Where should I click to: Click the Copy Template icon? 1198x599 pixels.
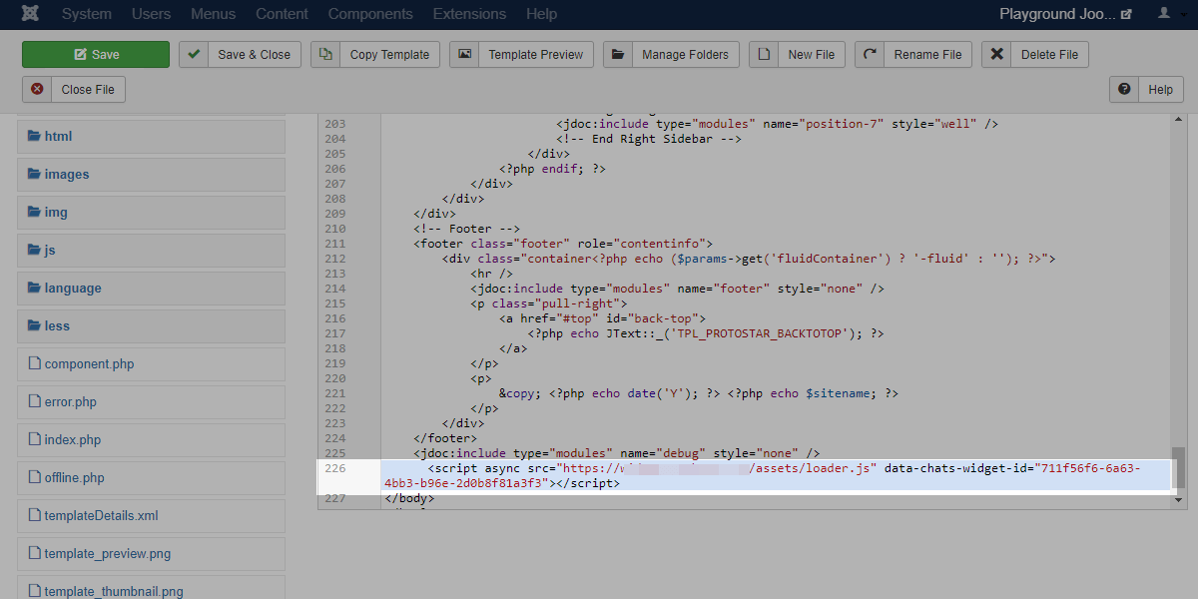(325, 55)
